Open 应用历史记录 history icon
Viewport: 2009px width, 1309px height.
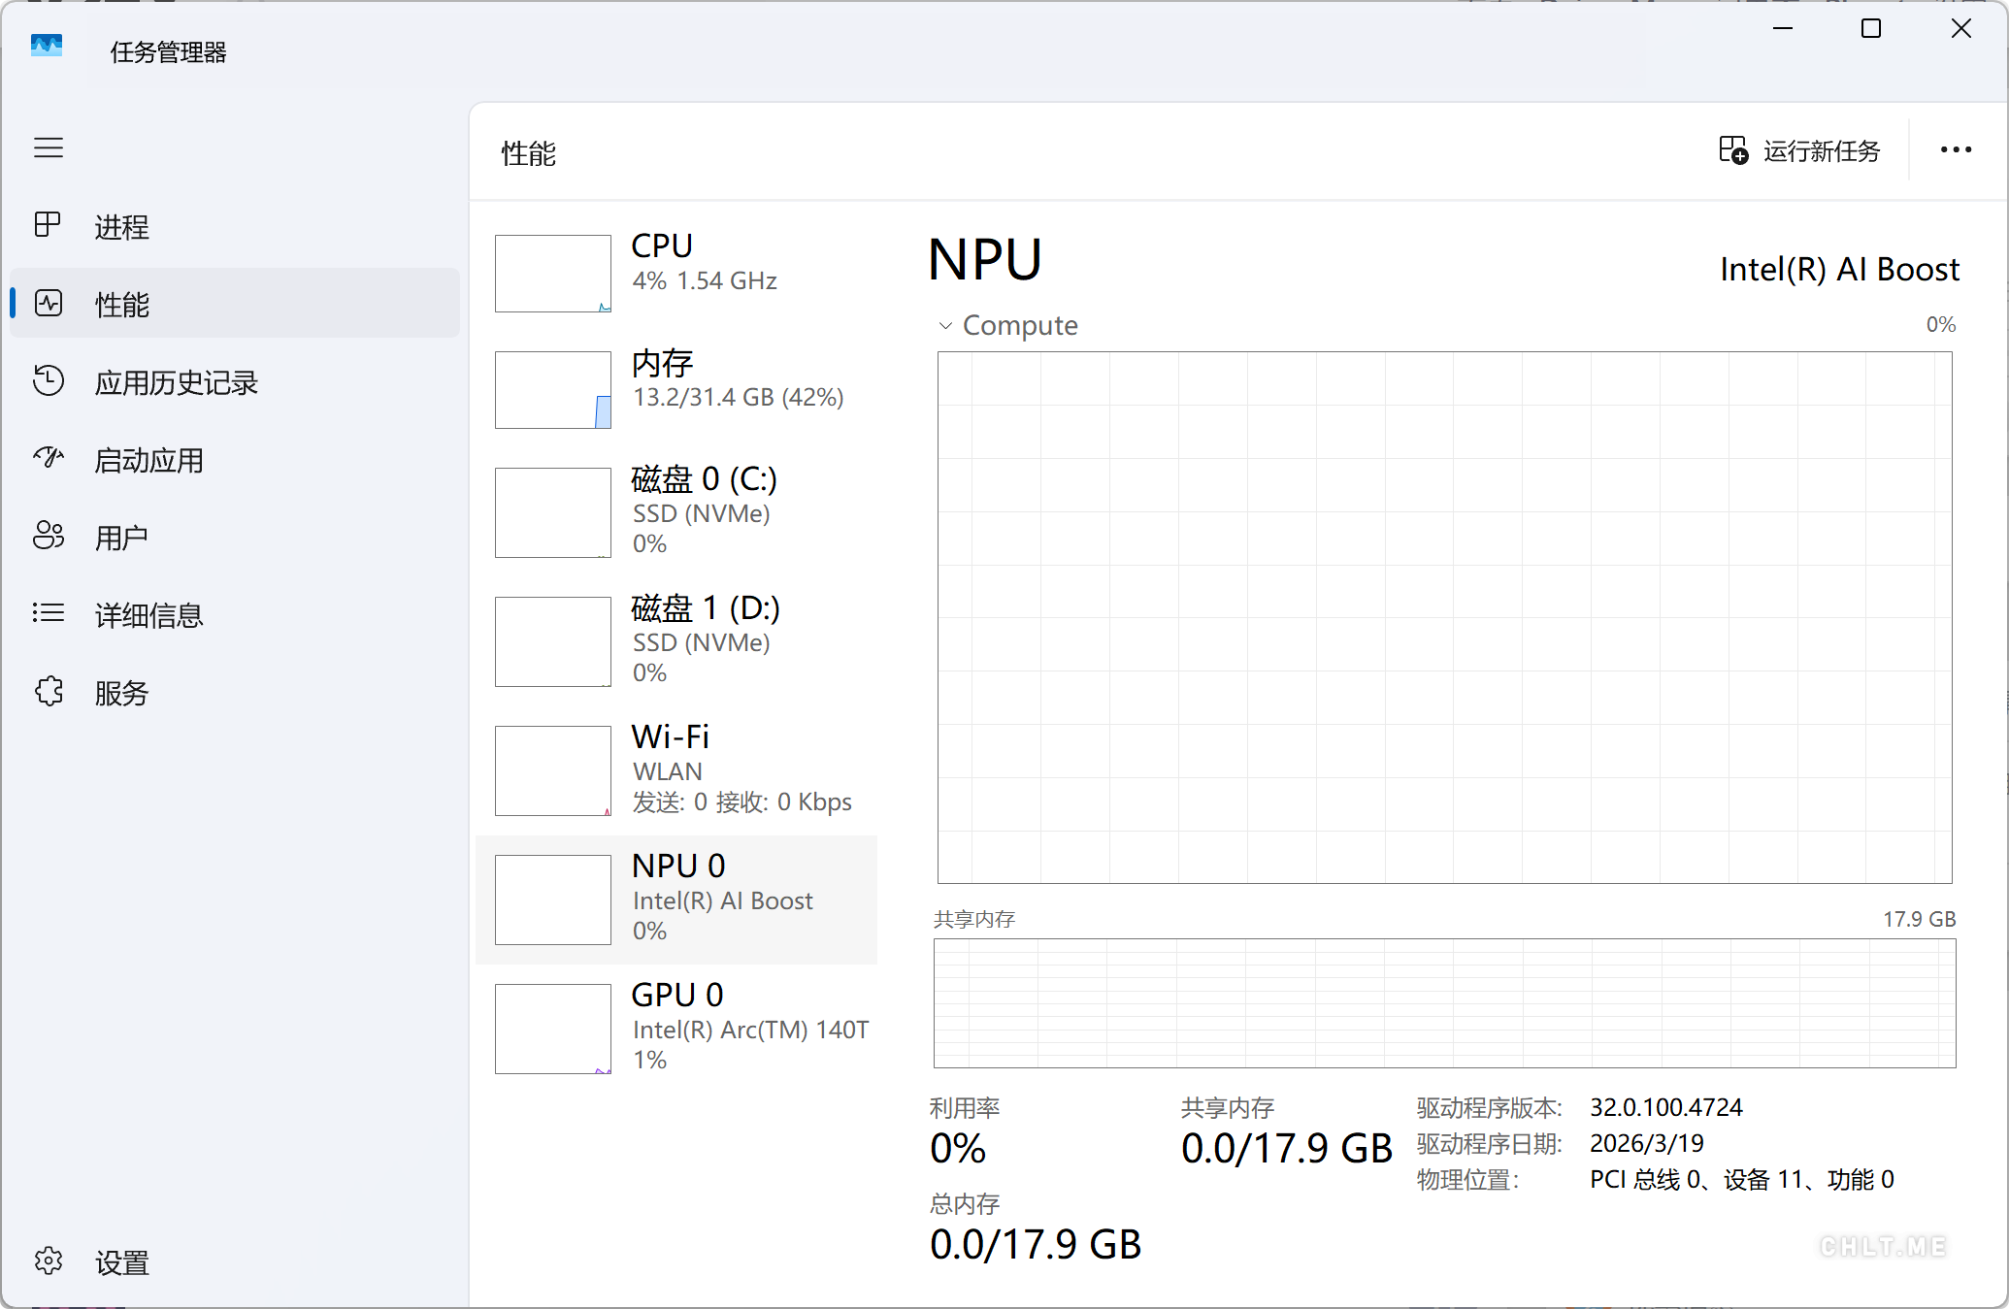point(49,380)
